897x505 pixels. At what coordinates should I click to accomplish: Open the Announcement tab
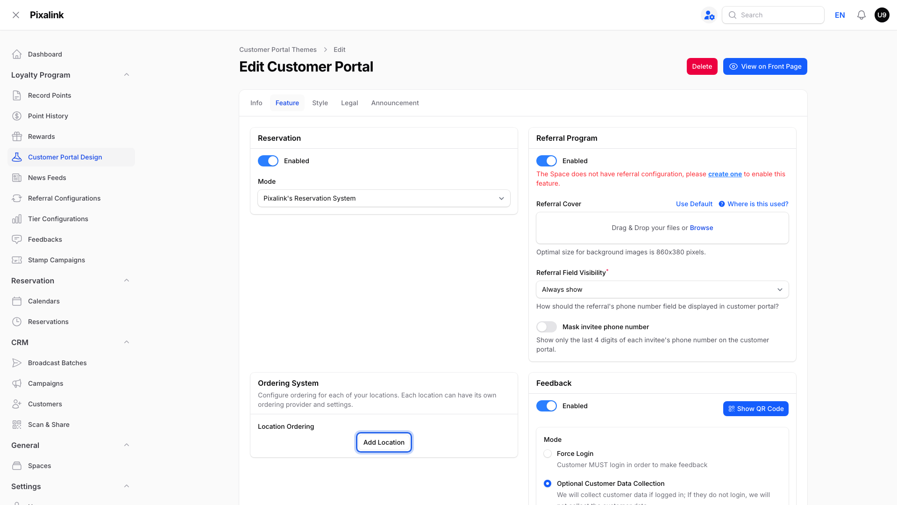click(395, 103)
